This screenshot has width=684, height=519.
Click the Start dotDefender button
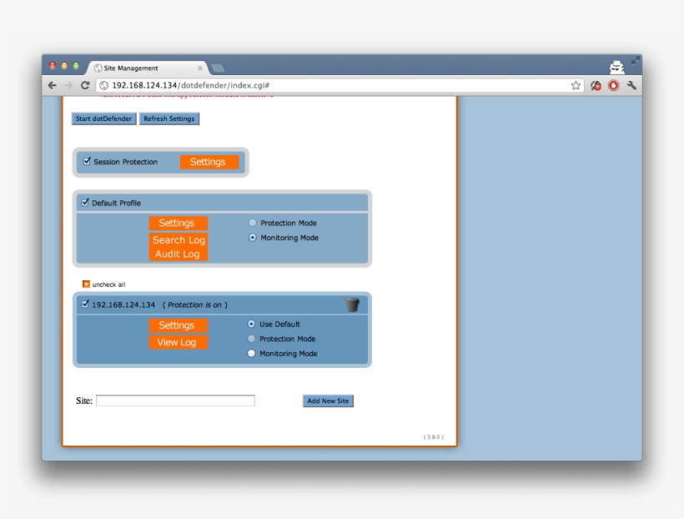(x=103, y=118)
